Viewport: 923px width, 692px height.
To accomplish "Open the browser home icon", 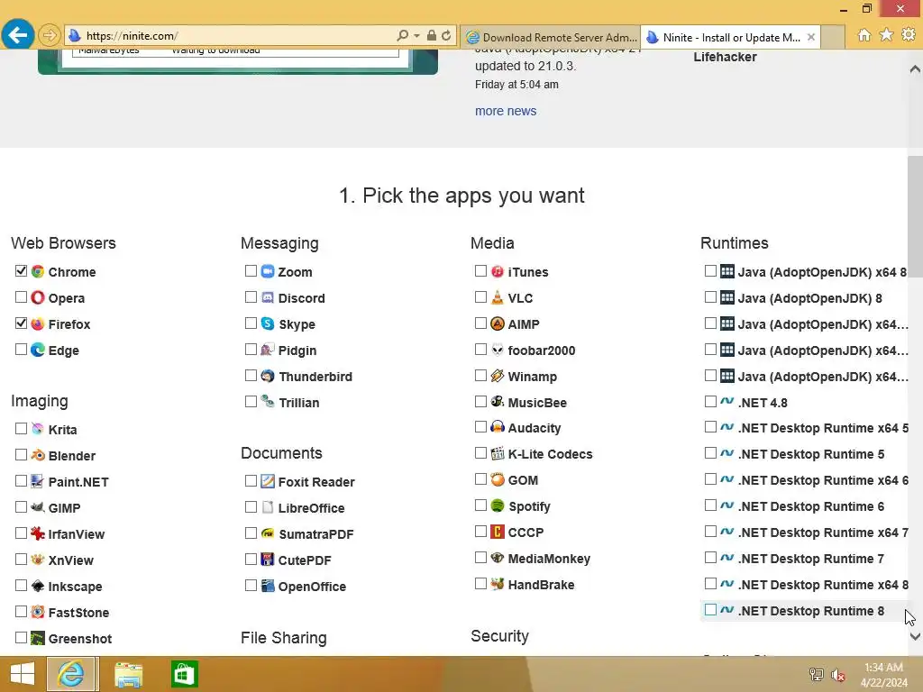I will click(x=864, y=35).
